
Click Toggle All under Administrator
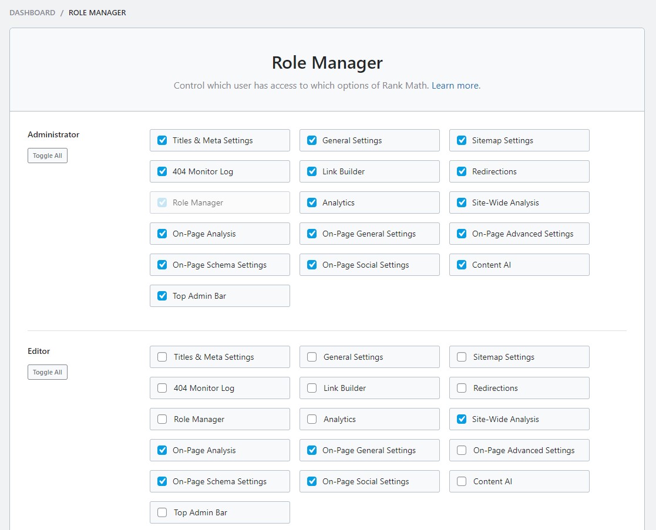(47, 156)
